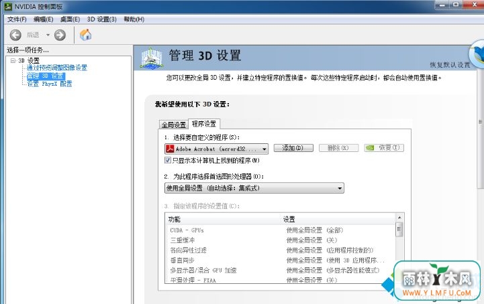484x304 pixels.
Task: Go to the Home page icon
Action: (x=85, y=35)
